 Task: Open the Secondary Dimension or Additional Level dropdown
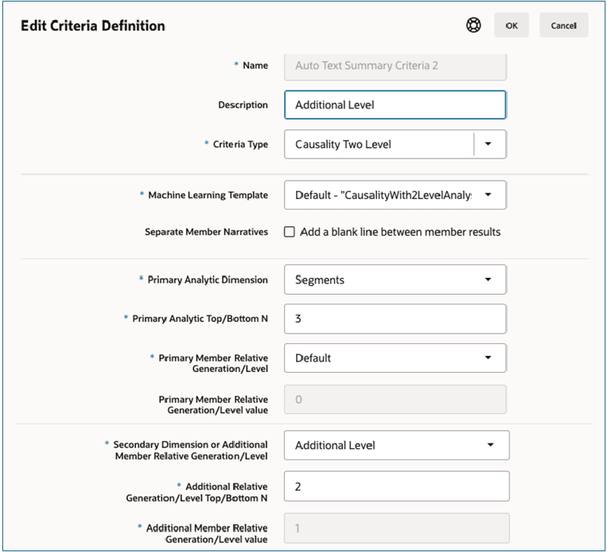click(x=396, y=445)
